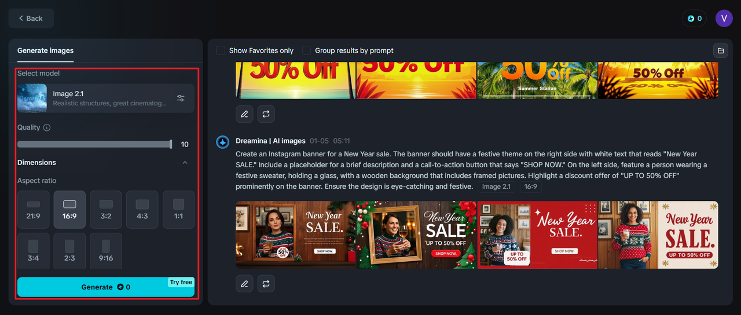Open second summer 50% Off image with red palm leaves
The image size is (741, 315).
pyautogui.click(x=416, y=80)
